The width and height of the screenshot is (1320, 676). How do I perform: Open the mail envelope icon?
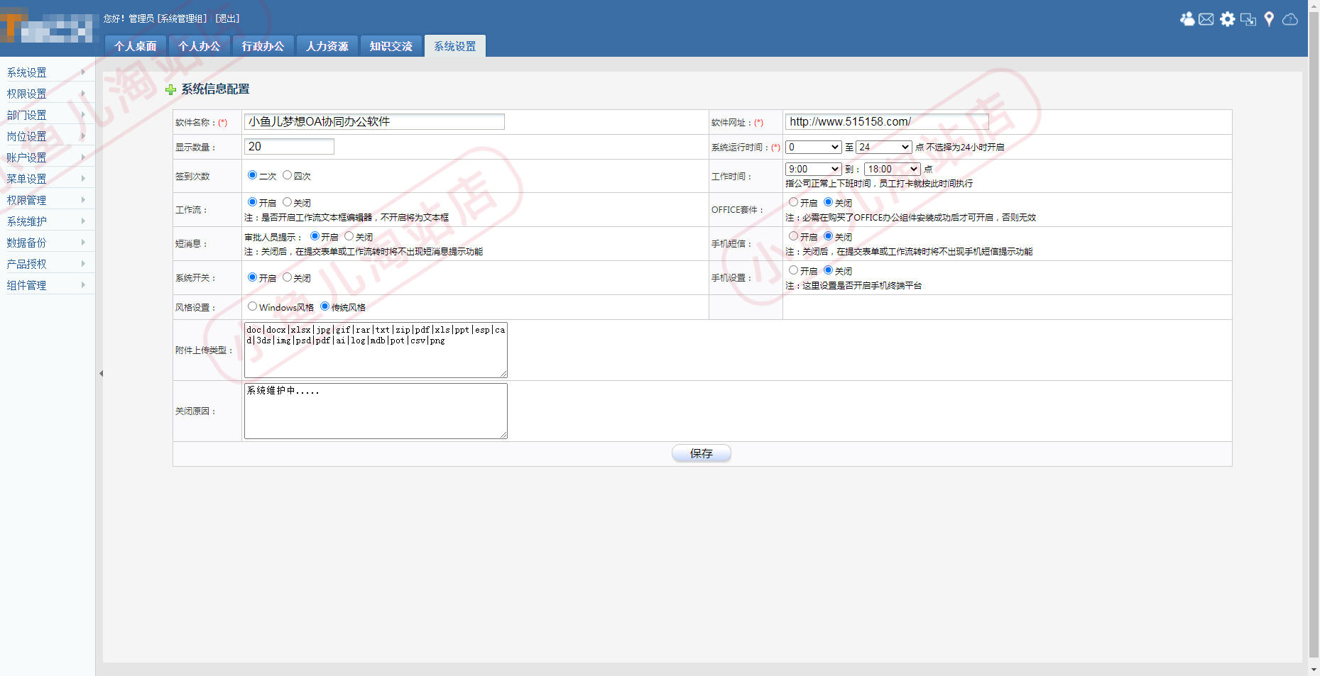pos(1206,19)
